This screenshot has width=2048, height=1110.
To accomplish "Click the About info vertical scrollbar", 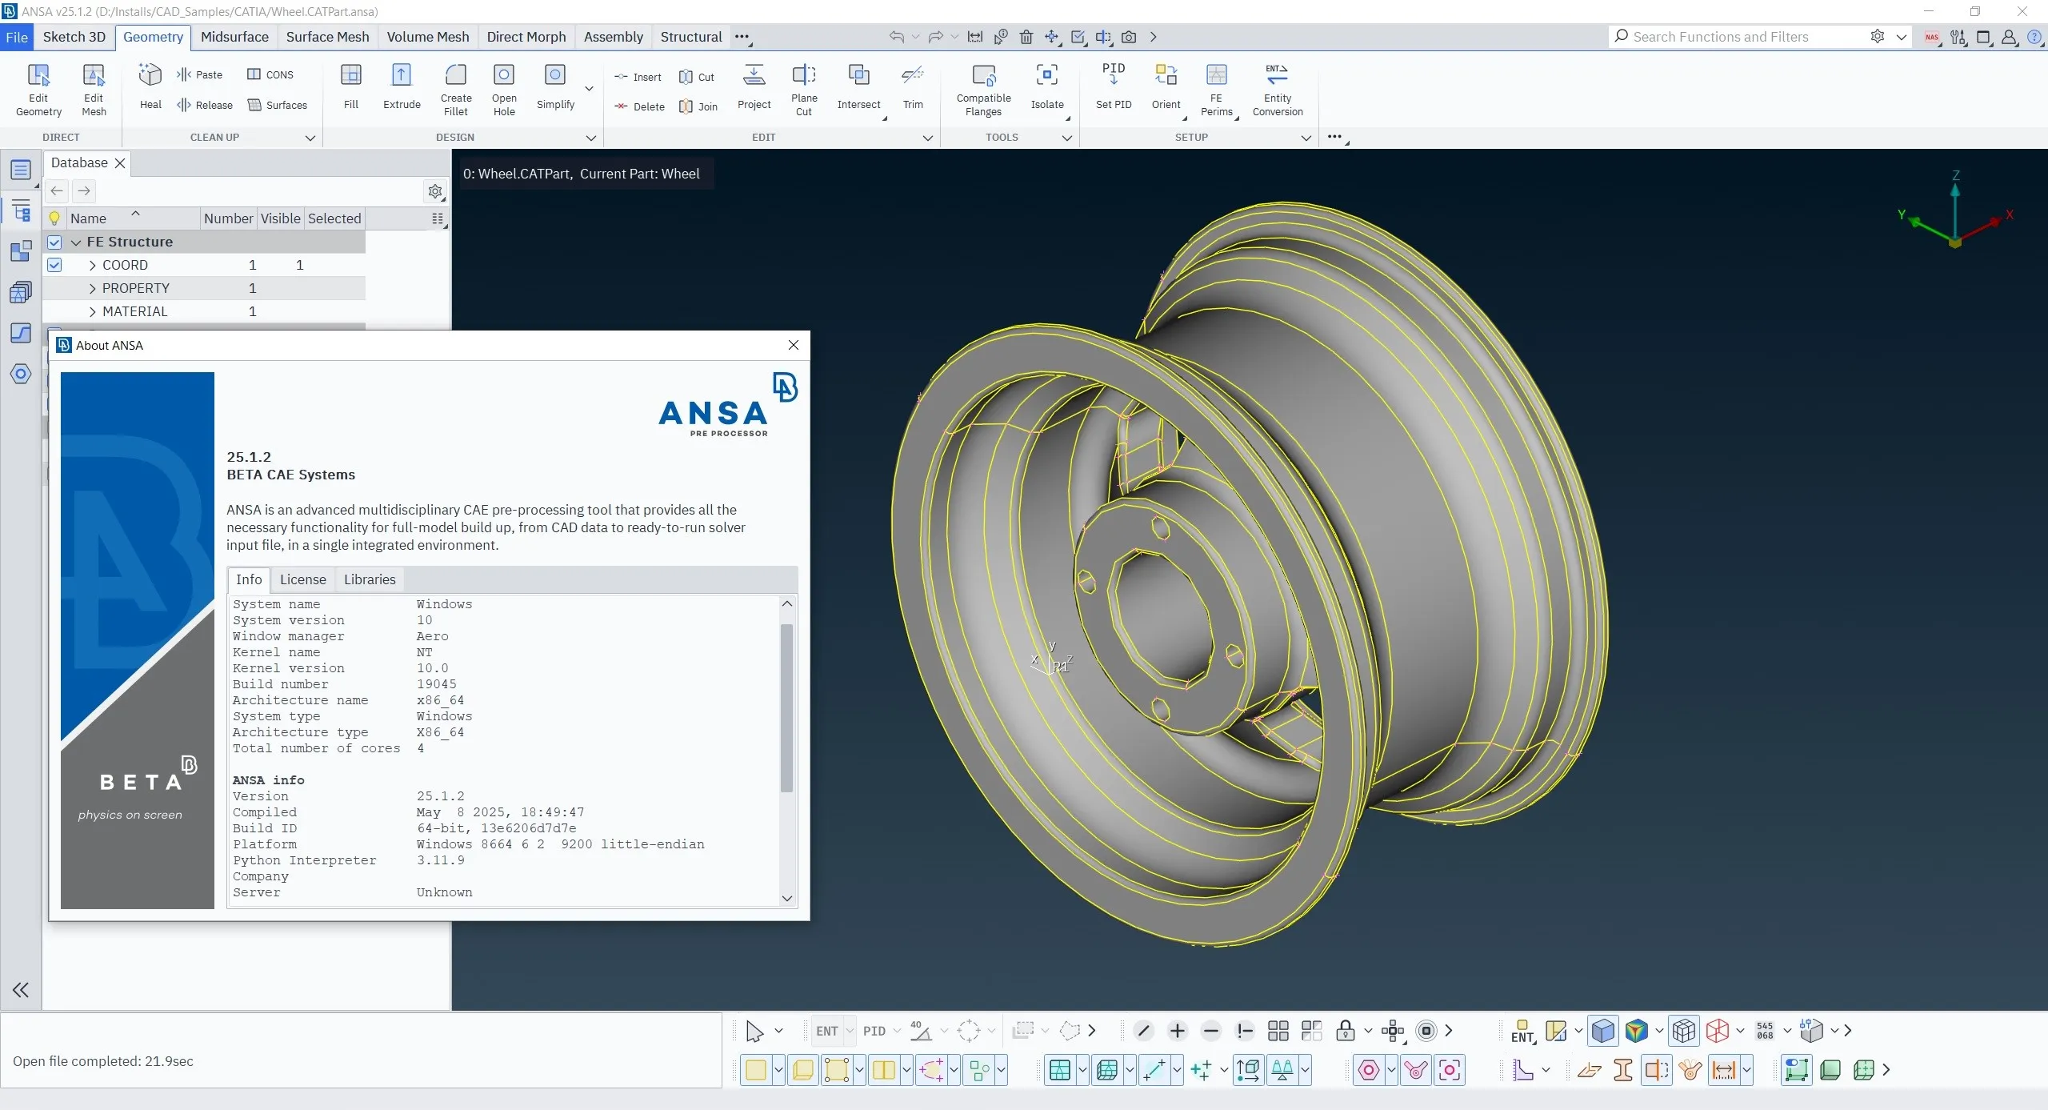I will (x=787, y=707).
